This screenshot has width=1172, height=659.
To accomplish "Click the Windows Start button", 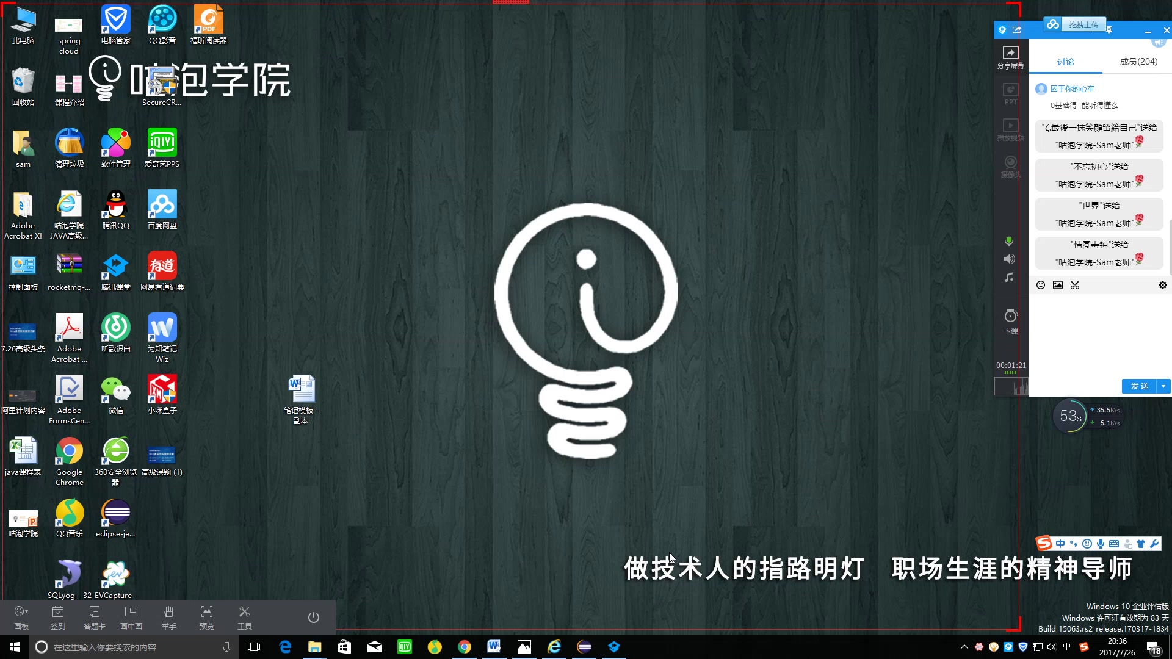I will [15, 647].
